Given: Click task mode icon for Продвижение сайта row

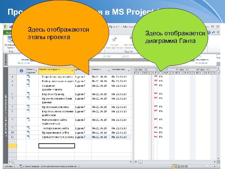Looking at the screenshot, I should 28,132.
